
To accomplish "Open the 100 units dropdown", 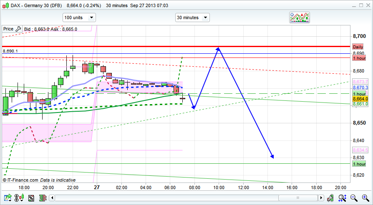I will [x=79, y=17].
